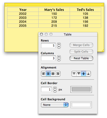Click the Columns stepper arrows
The height and width of the screenshot is (118, 107).
point(59,58)
